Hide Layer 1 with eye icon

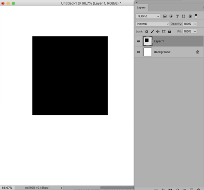138,41
